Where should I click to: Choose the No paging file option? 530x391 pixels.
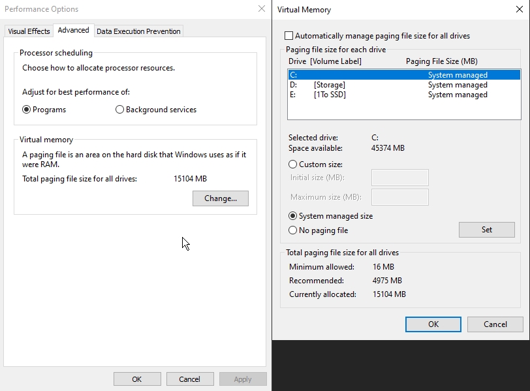pyautogui.click(x=293, y=230)
